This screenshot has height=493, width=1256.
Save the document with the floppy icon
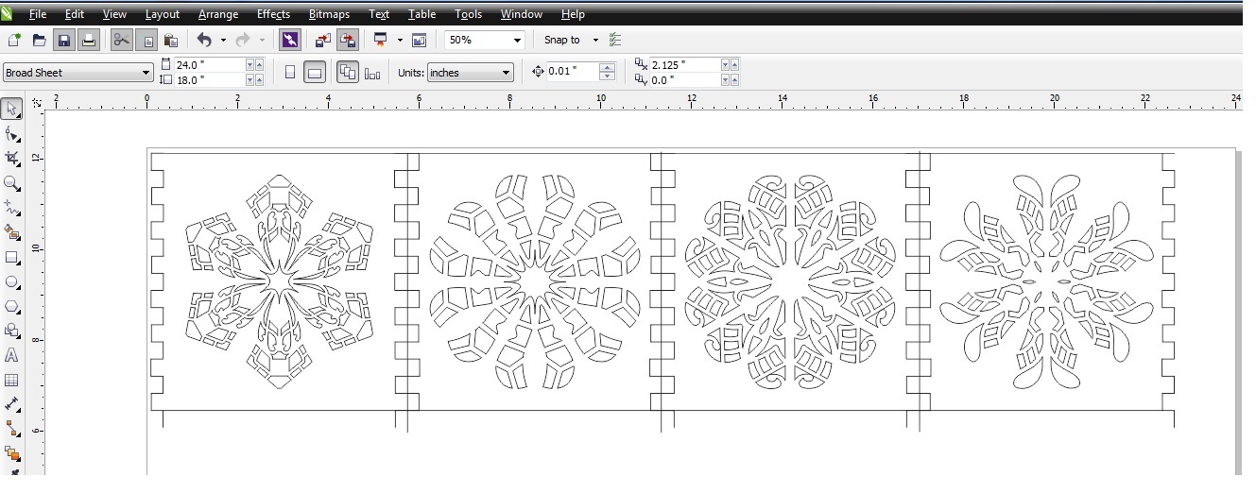click(x=63, y=40)
